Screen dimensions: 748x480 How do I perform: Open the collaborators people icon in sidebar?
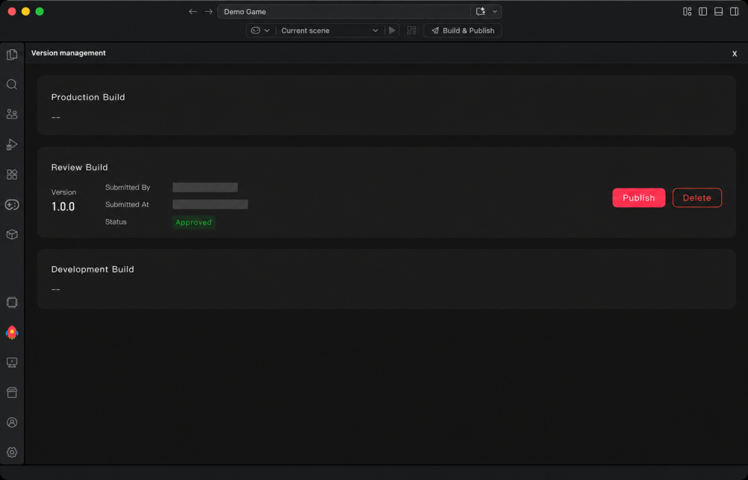pyautogui.click(x=12, y=114)
